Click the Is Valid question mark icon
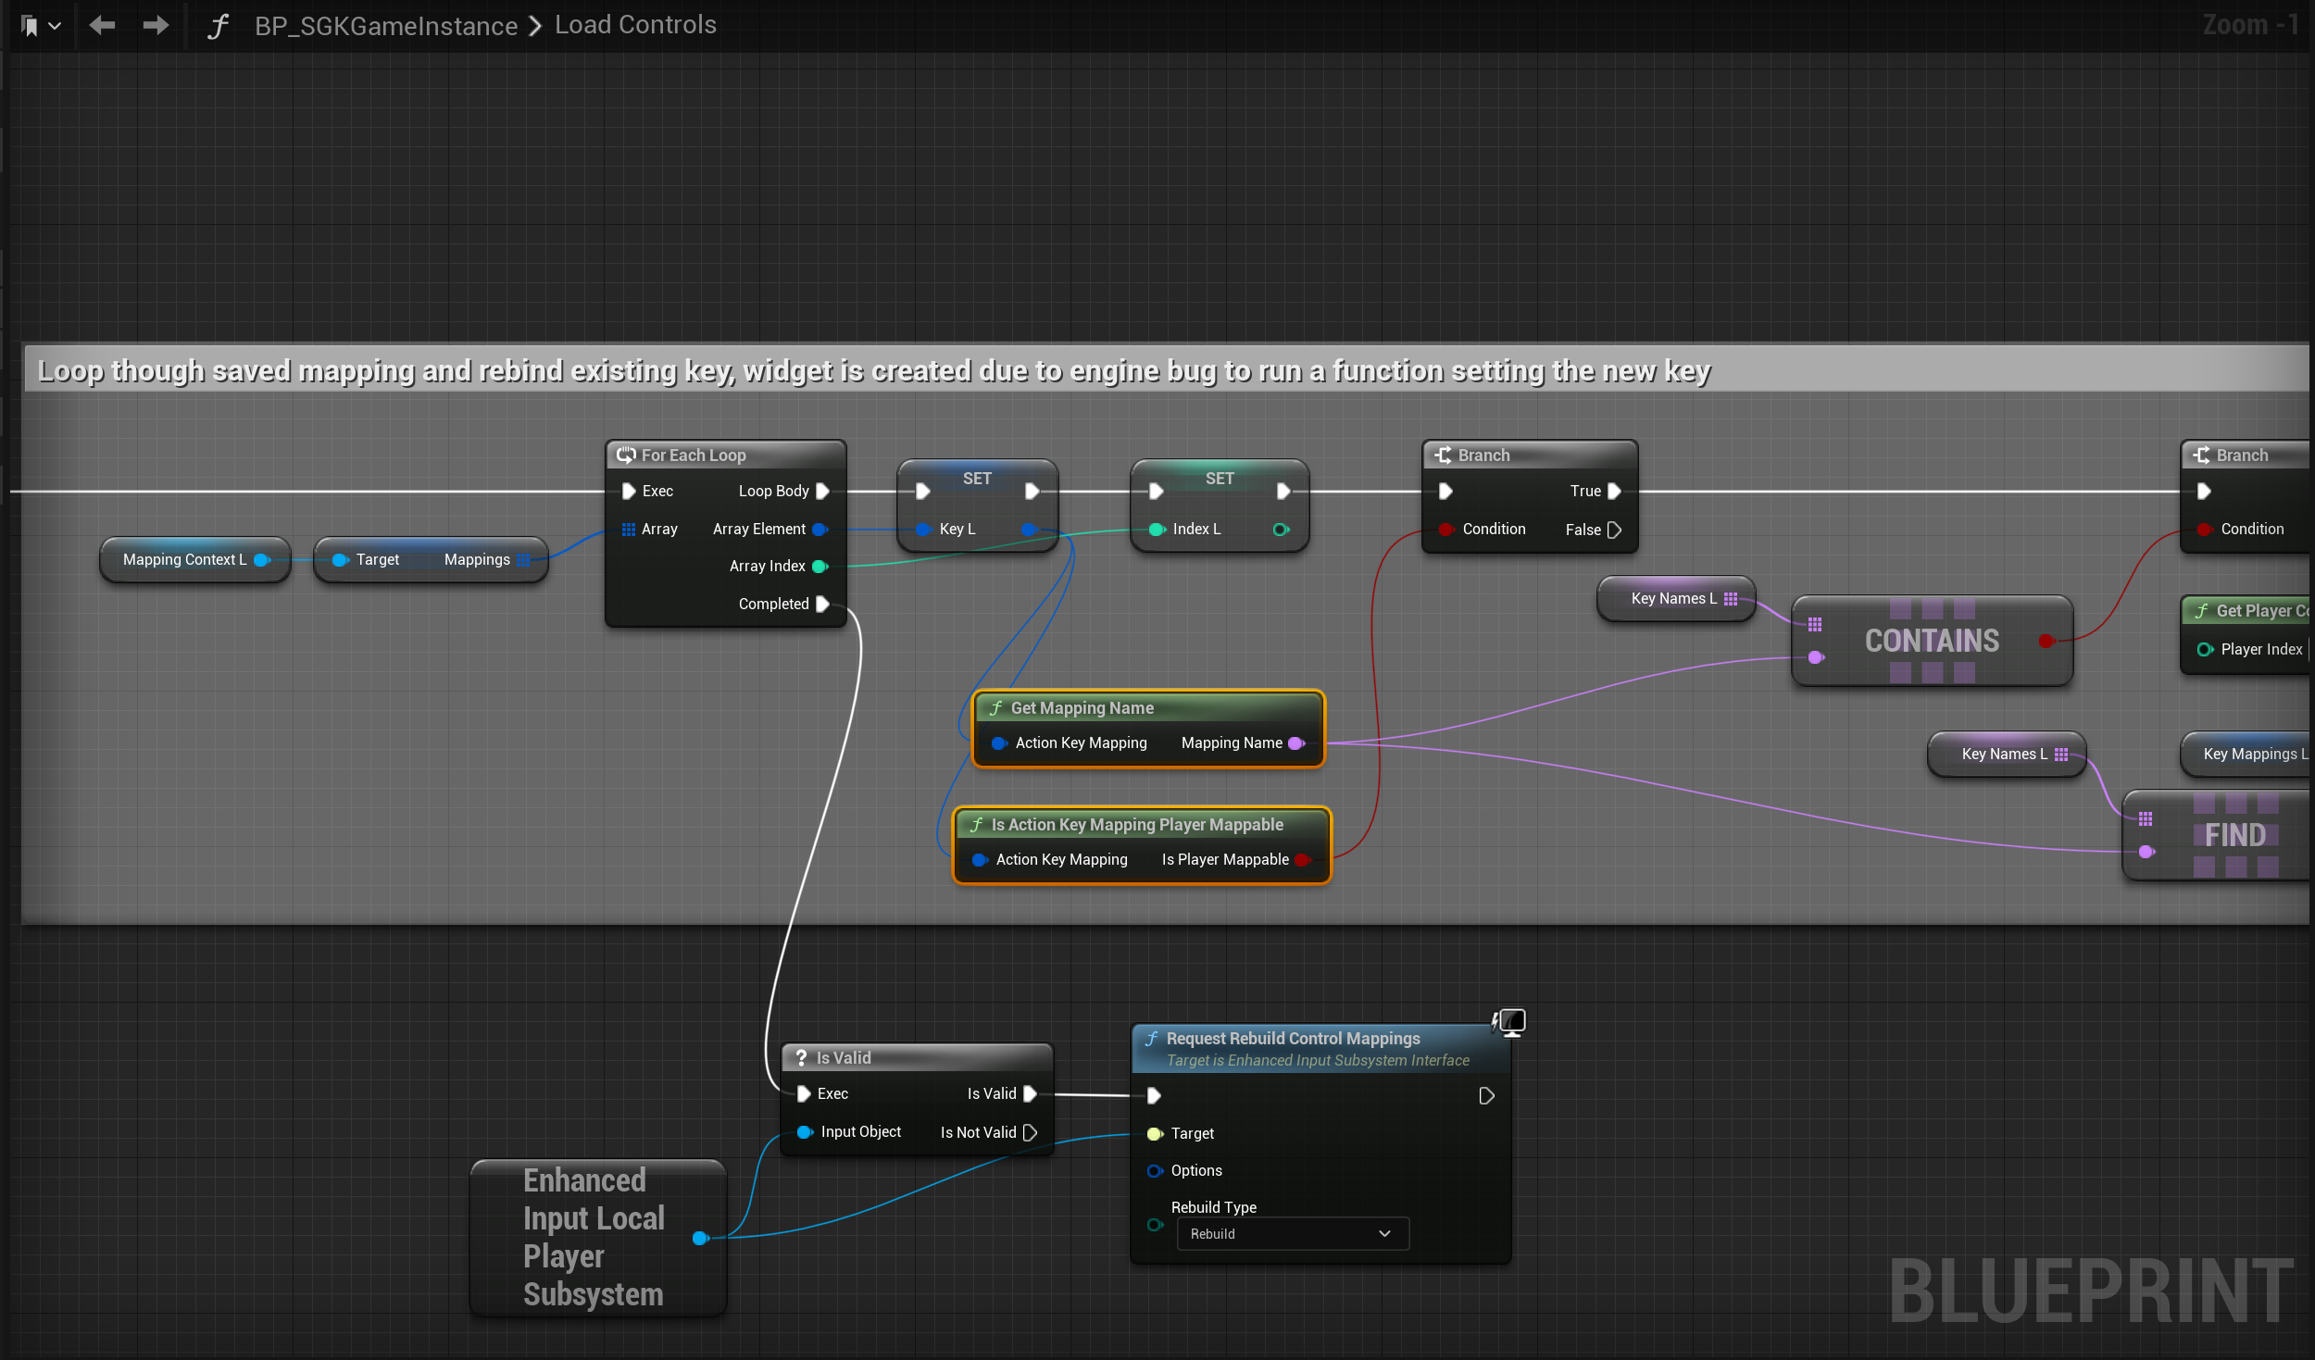 tap(801, 1057)
